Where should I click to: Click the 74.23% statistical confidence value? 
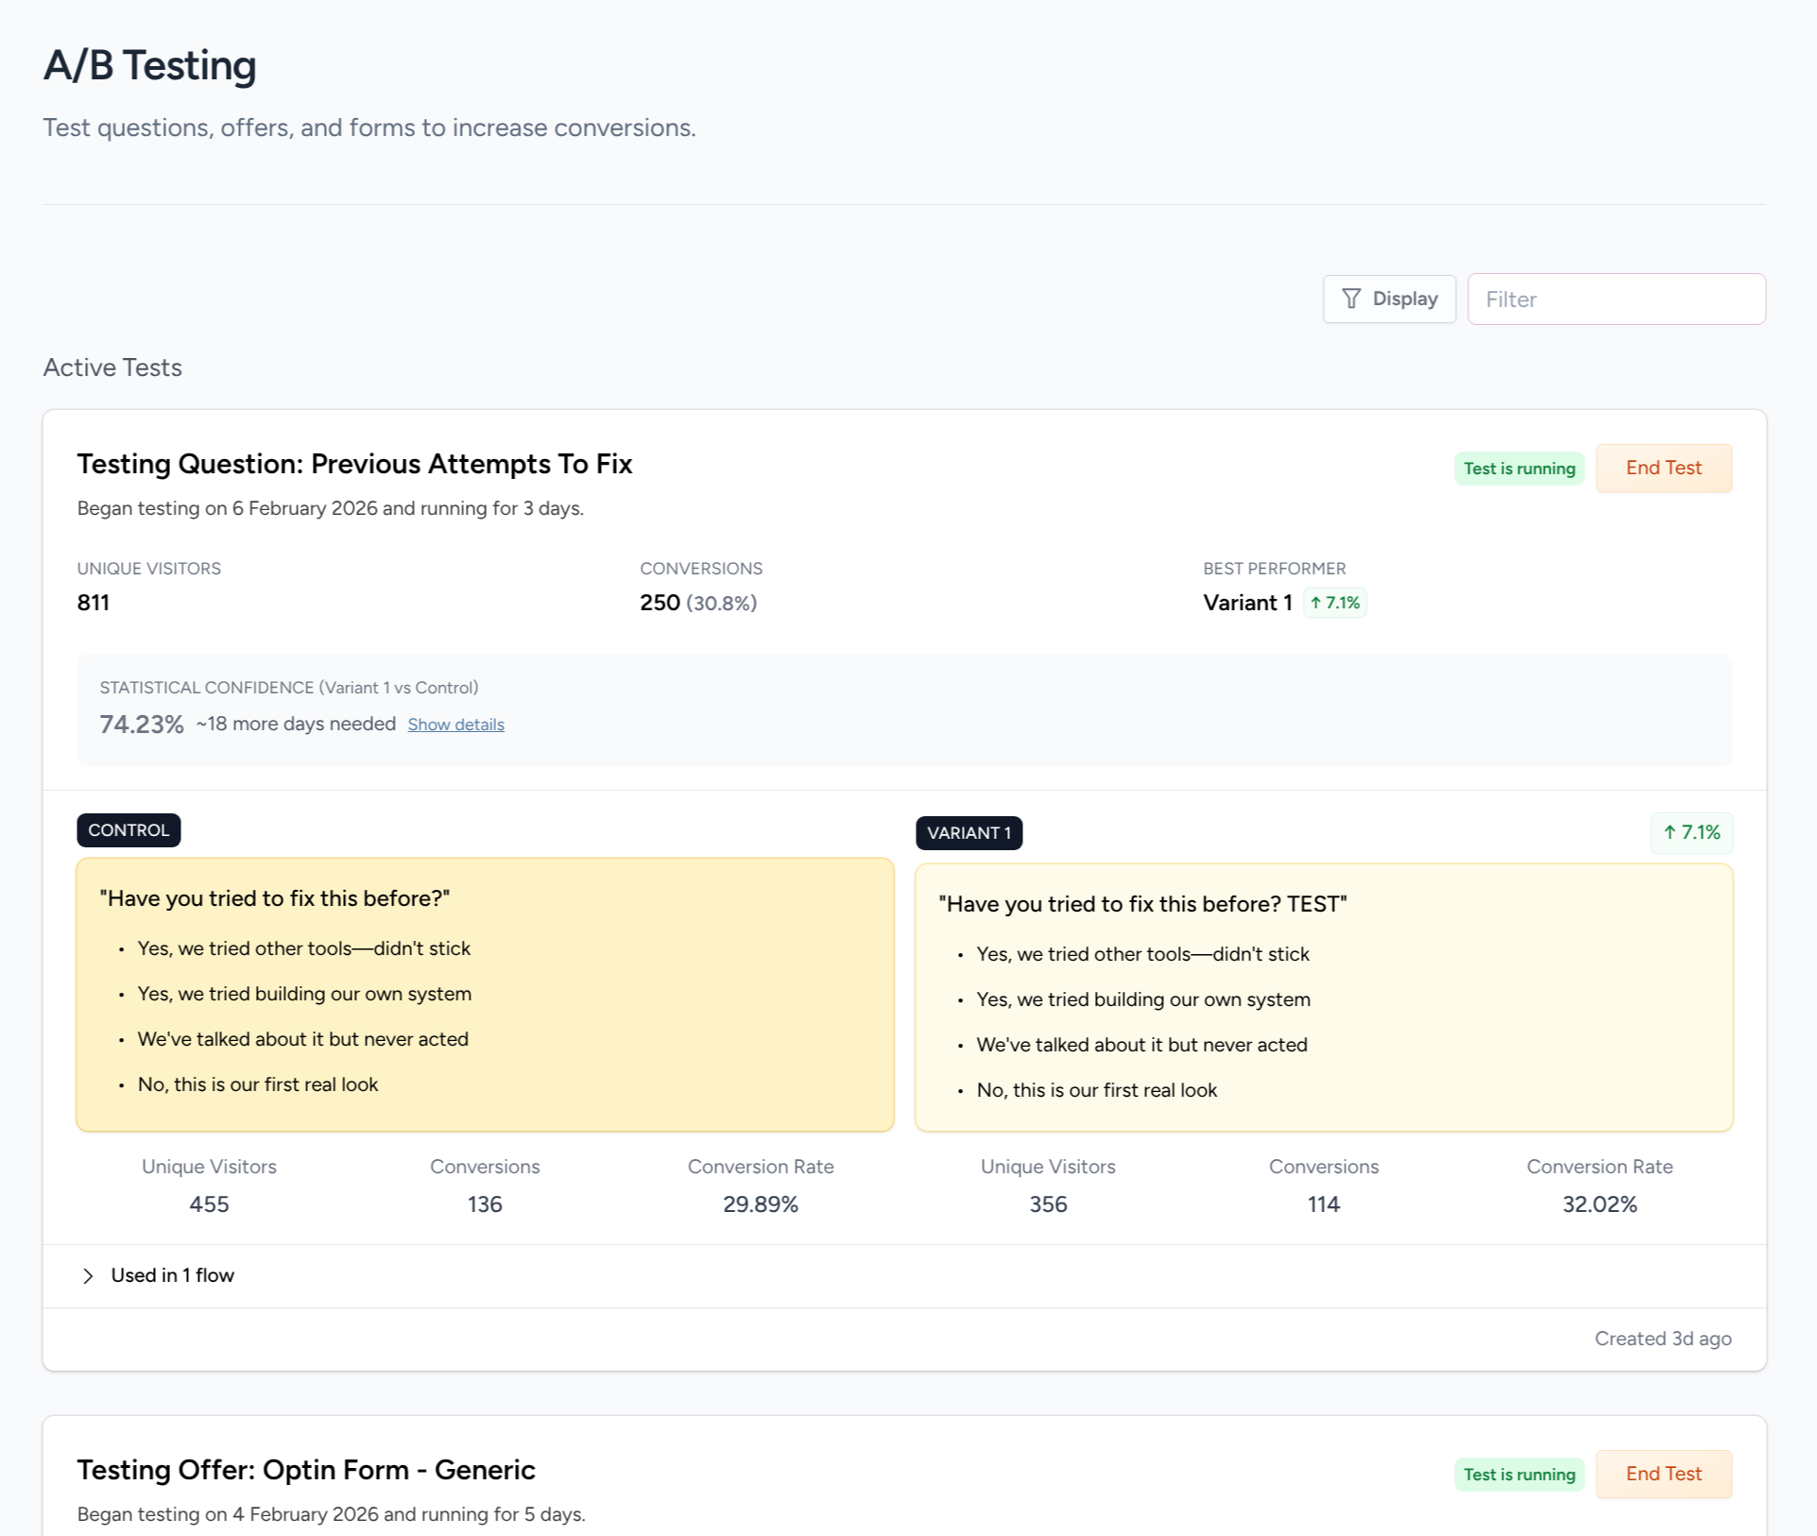(x=142, y=725)
